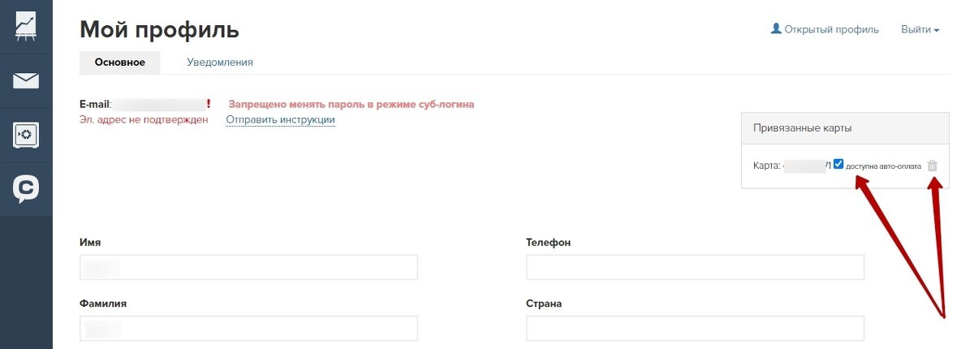The image size is (974, 349).
Task: Focus the Телефон input field
Action: (x=695, y=267)
